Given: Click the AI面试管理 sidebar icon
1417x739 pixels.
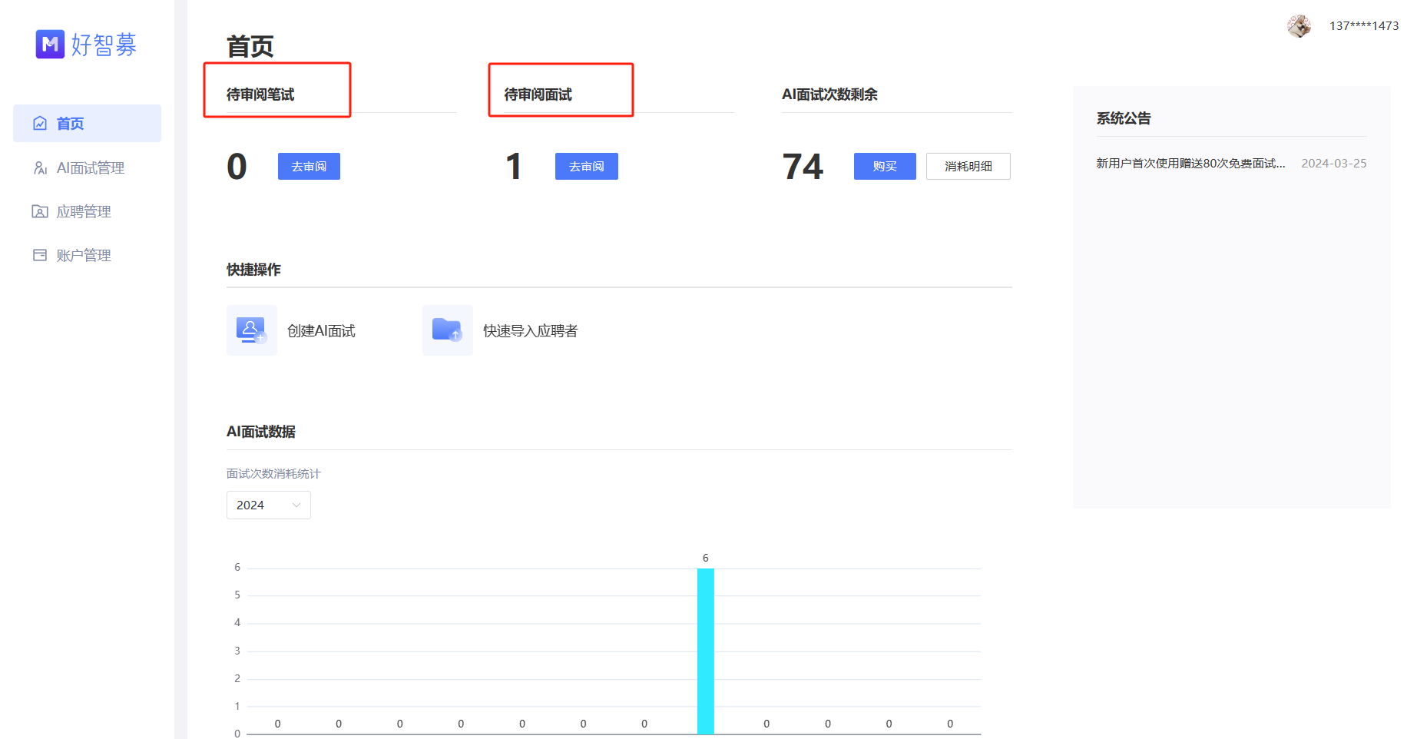Looking at the screenshot, I should pos(40,168).
